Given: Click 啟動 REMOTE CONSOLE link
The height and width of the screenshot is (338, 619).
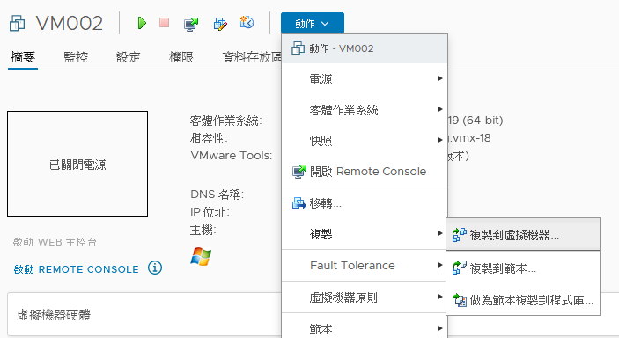Looking at the screenshot, I should click(77, 269).
